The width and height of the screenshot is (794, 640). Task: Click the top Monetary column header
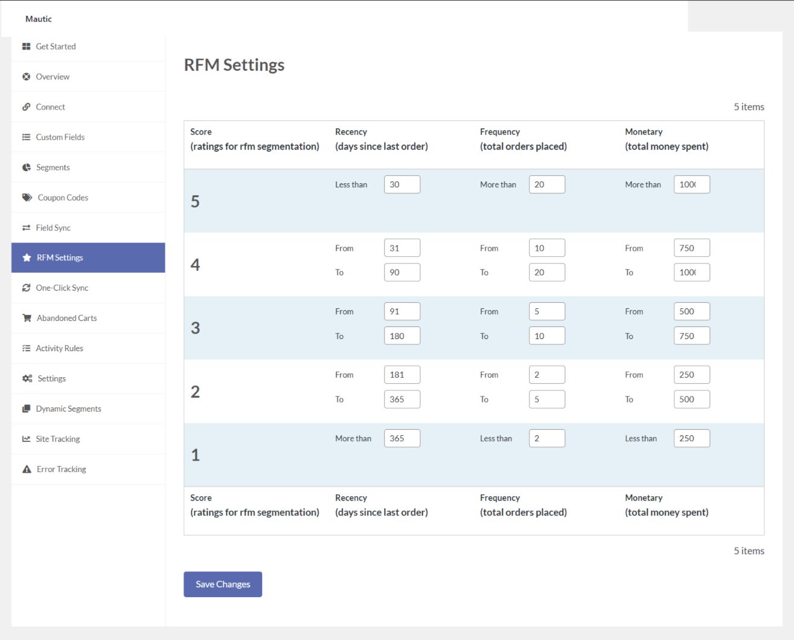pos(667,139)
